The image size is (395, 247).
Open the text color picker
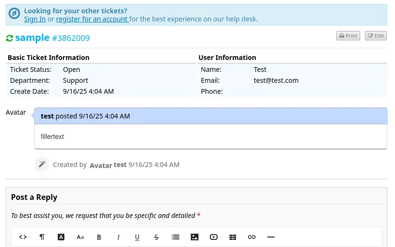click(x=61, y=237)
